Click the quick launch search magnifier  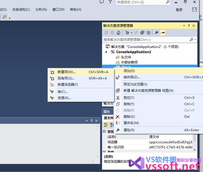tap(168, 2)
